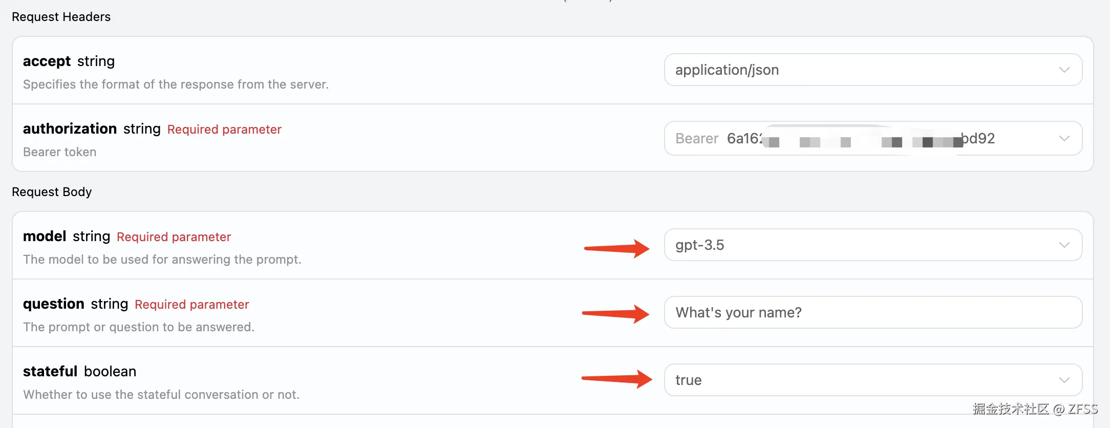Click the bold stateful parameter name
This screenshot has width=1110, height=428.
pos(50,371)
